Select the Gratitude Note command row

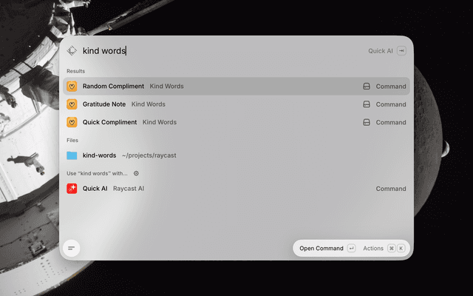pyautogui.click(x=236, y=104)
